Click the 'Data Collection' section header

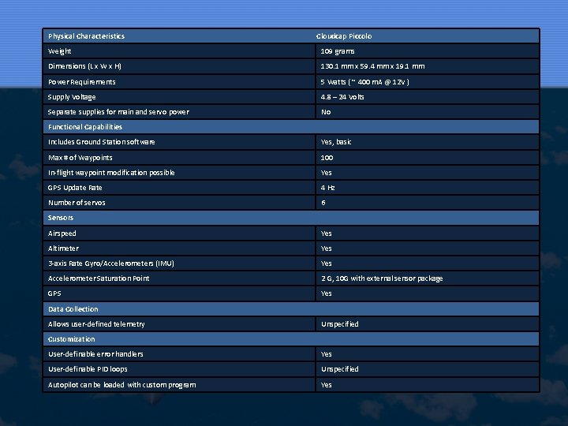[x=73, y=309]
